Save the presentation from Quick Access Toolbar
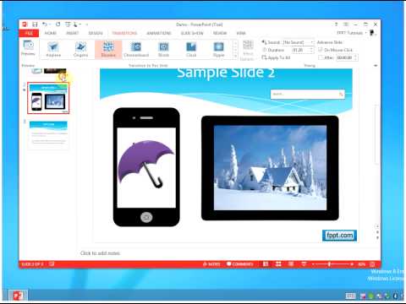 tap(35, 24)
